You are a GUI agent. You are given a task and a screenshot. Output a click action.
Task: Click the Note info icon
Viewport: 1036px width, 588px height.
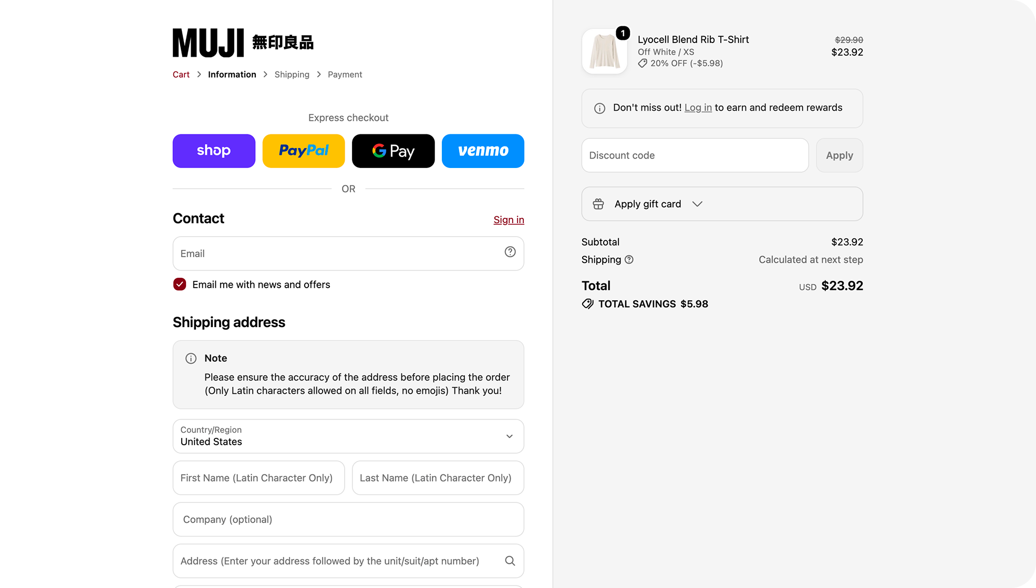[x=191, y=359]
